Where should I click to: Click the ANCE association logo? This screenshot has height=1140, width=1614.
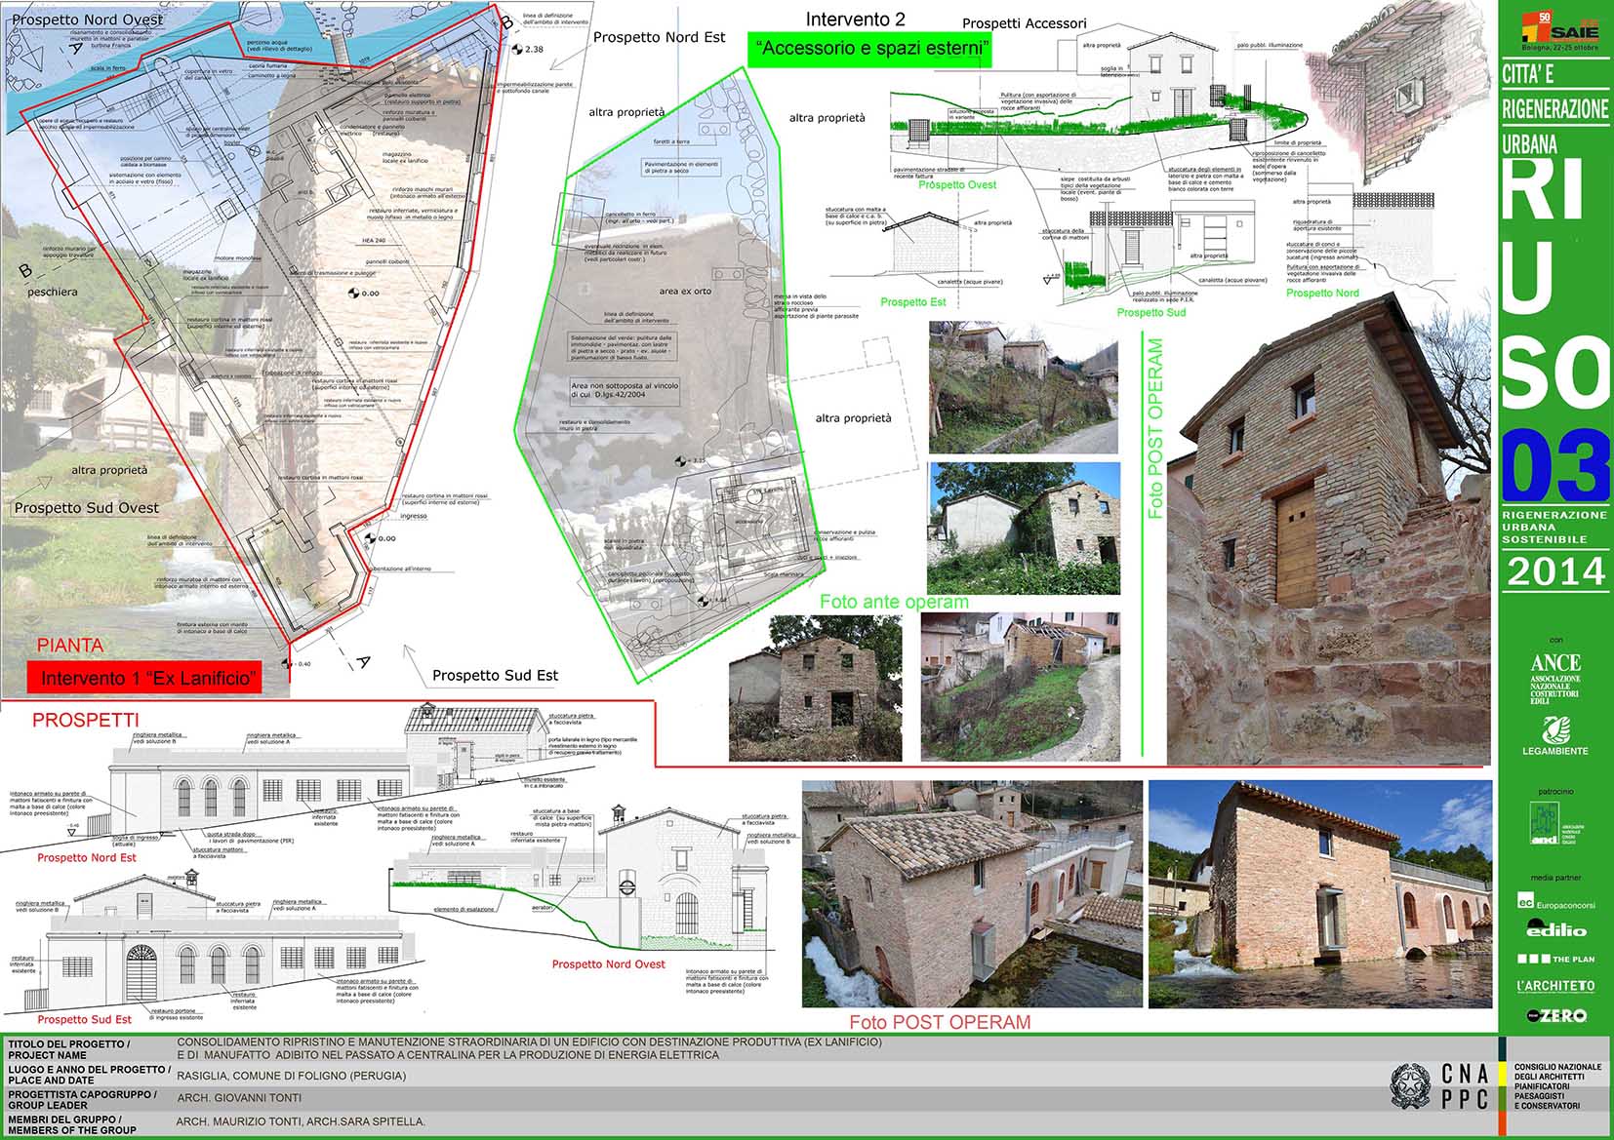click(1554, 679)
